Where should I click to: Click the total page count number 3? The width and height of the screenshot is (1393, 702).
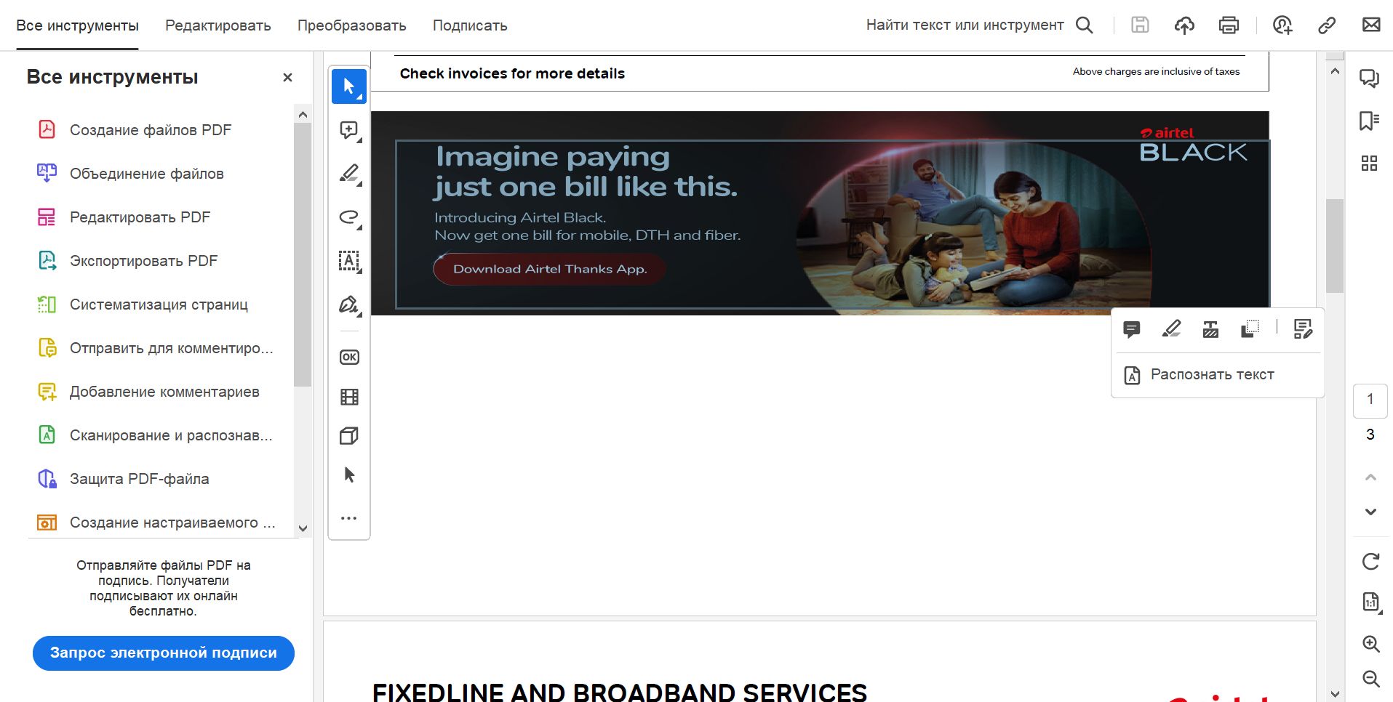tap(1370, 435)
